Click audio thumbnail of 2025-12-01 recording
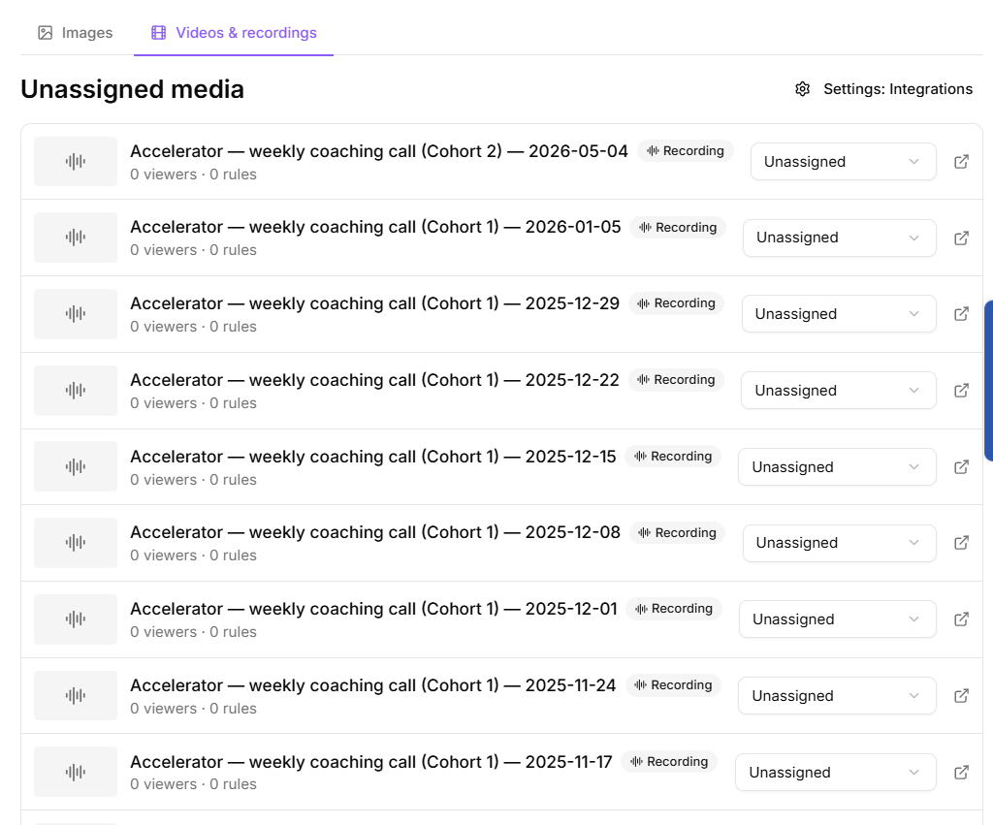This screenshot has height=825, width=993. 76,619
